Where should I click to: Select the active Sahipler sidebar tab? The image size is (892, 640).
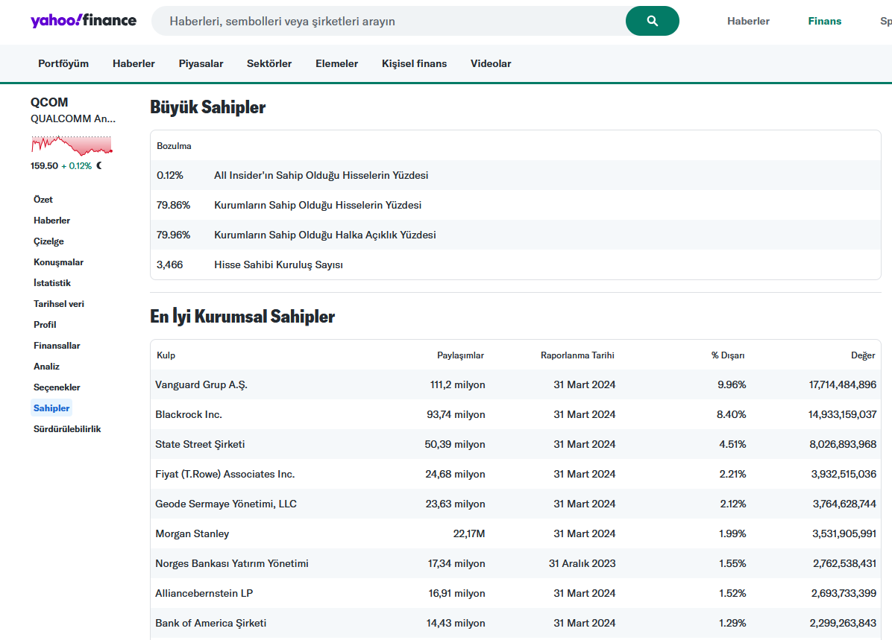pyautogui.click(x=51, y=408)
